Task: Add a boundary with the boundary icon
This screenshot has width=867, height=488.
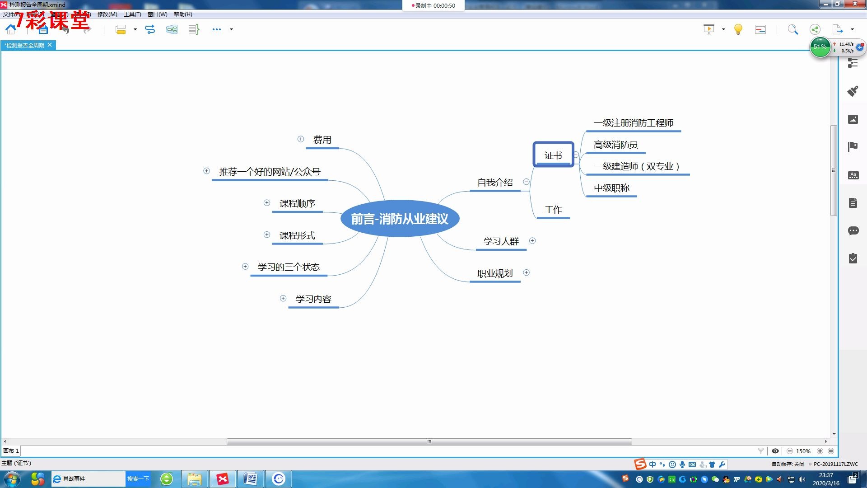Action: (x=172, y=29)
